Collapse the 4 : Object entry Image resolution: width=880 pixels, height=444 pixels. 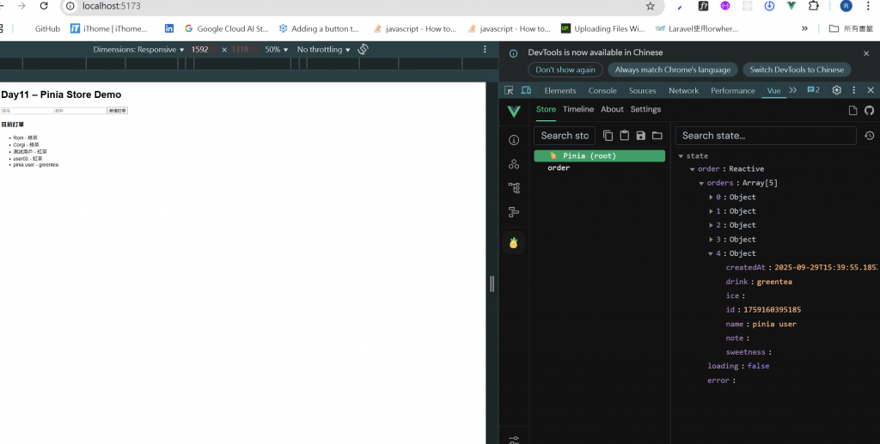[x=711, y=253]
